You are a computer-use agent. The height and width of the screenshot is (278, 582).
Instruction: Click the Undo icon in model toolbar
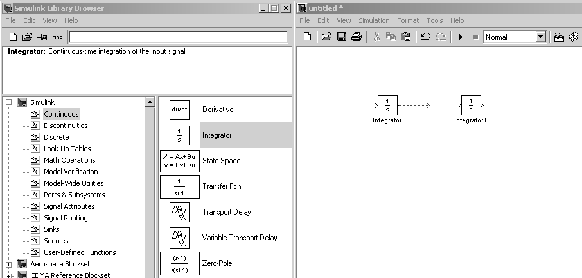point(425,37)
